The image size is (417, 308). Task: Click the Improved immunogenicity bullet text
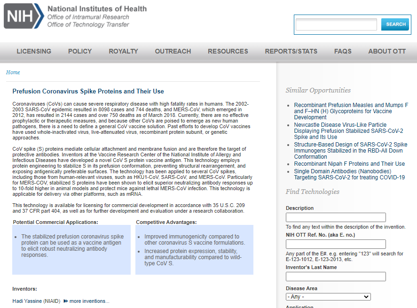click(195, 239)
